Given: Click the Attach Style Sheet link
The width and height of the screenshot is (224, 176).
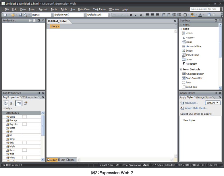Looking at the screenshot, I should pyautogui.click(x=196, y=108).
